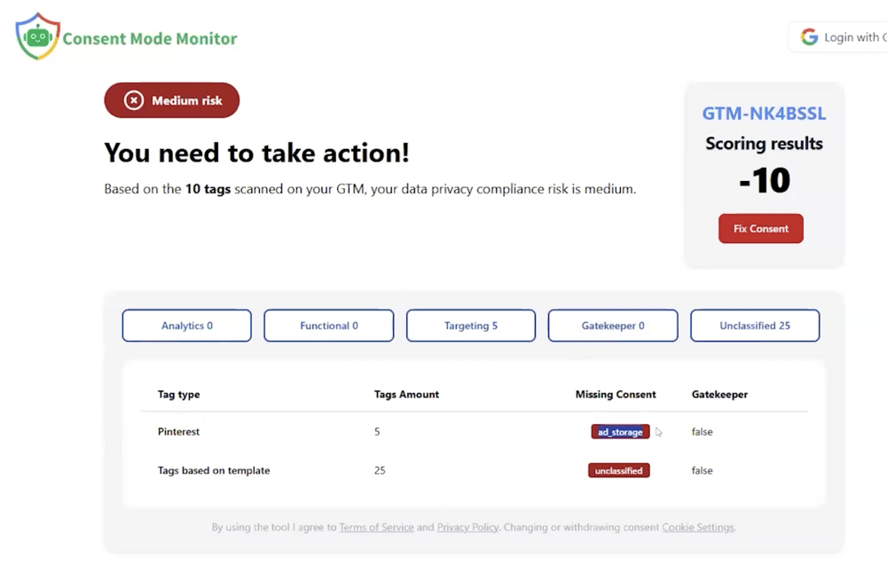Screen dimensions: 887x567
Task: Click the Google G icon in the login button
Action: [x=809, y=36]
